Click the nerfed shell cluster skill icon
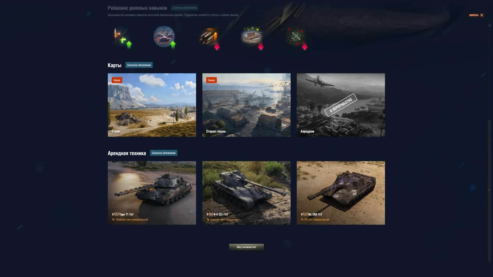493x277 pixels. click(x=209, y=38)
